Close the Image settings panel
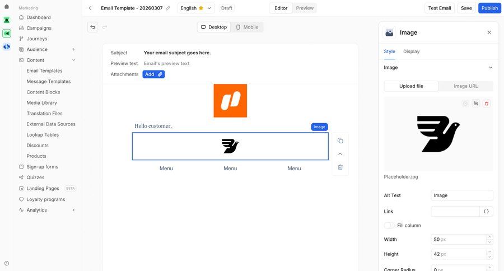 [489, 32]
